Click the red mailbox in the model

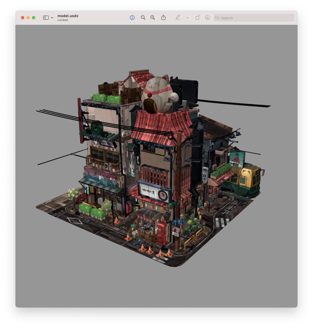(x=162, y=233)
